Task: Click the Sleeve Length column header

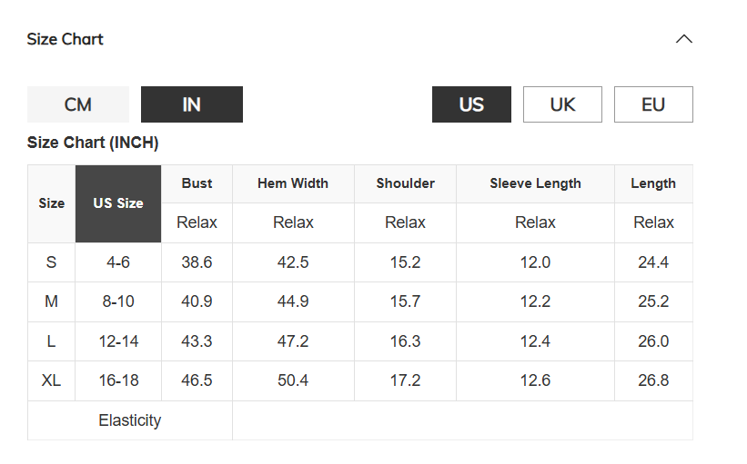Action: [x=536, y=183]
